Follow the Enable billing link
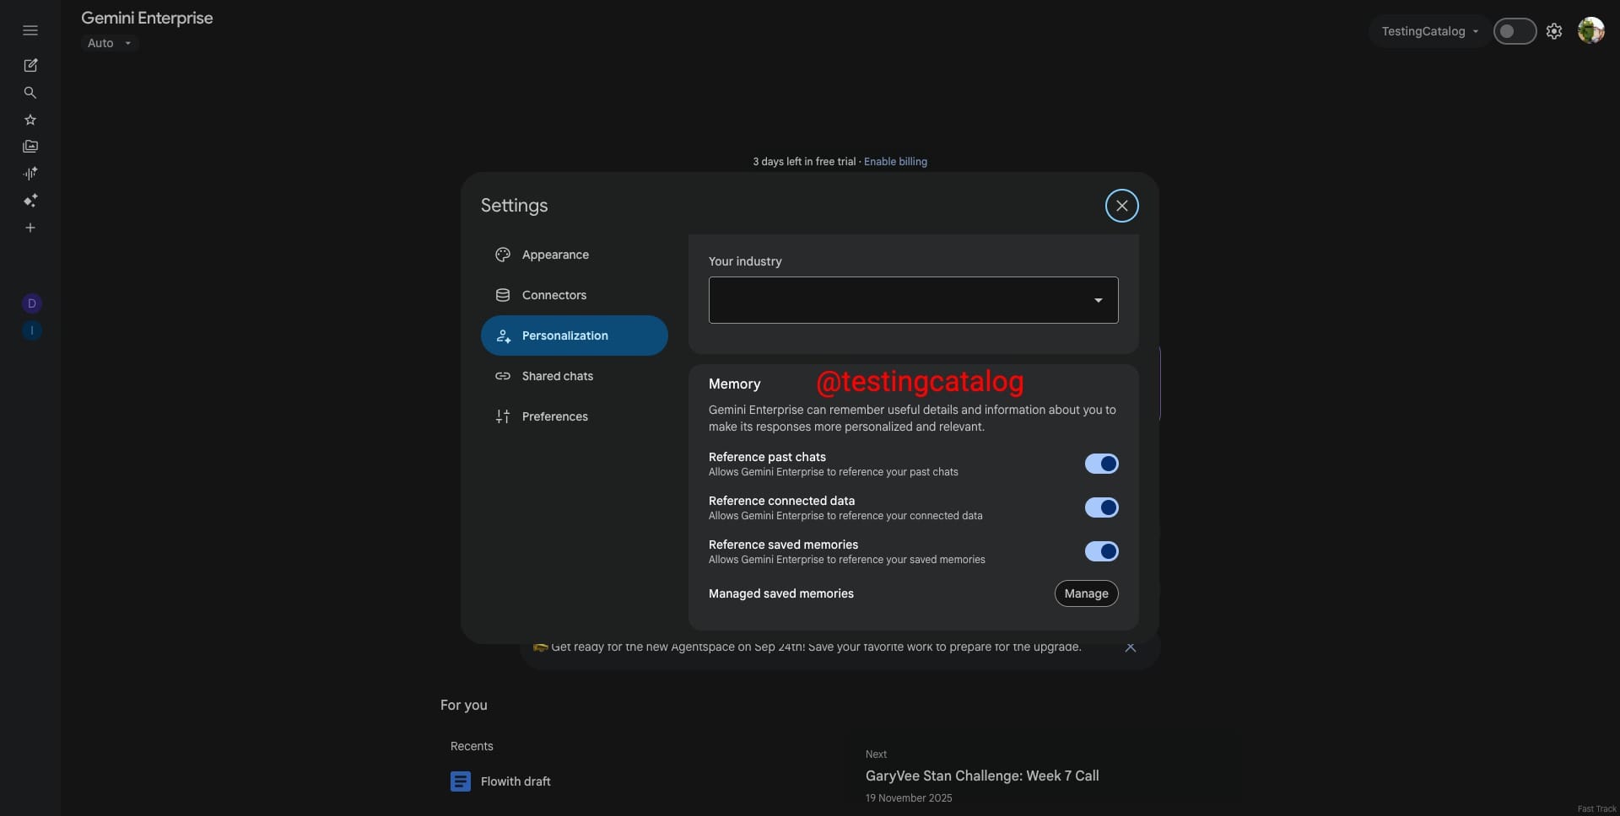1620x816 pixels. [x=895, y=162]
